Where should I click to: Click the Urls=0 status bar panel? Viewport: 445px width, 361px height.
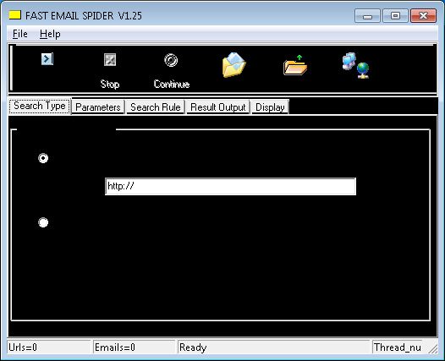(48, 347)
